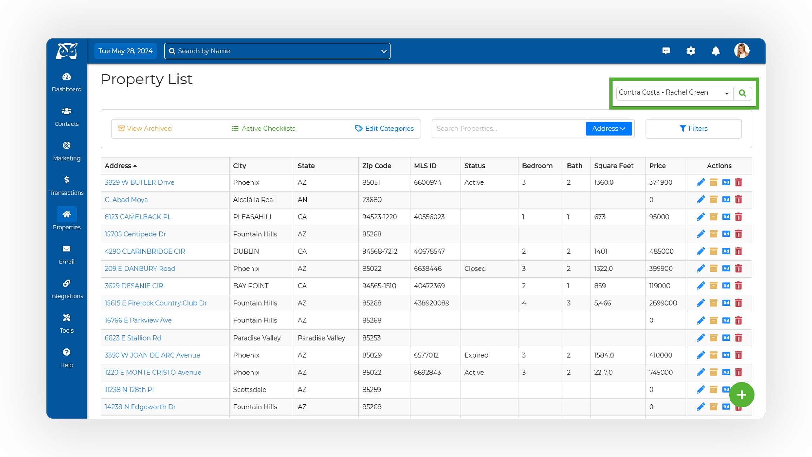Edit the 4290 CLARINBRIDGE CIR property
The width and height of the screenshot is (812, 457).
tap(701, 251)
